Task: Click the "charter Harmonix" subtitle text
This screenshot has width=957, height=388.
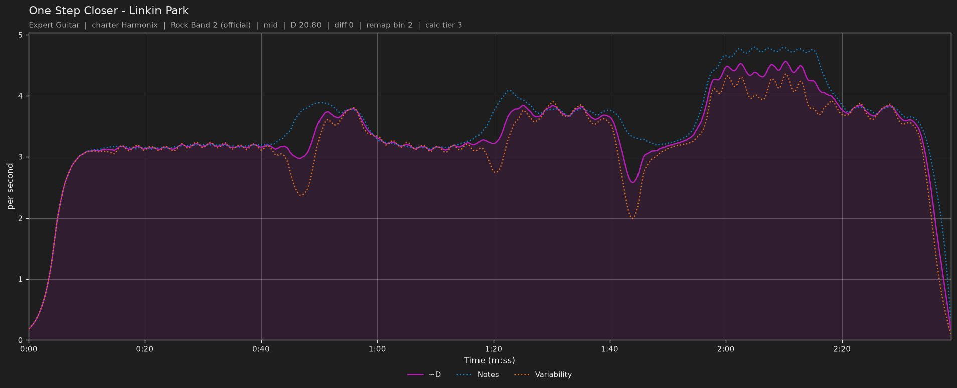Action: tap(125, 25)
